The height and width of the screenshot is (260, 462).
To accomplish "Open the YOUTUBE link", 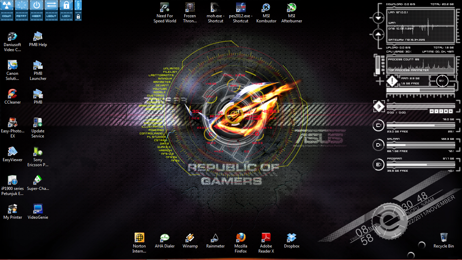I will click(160, 89).
